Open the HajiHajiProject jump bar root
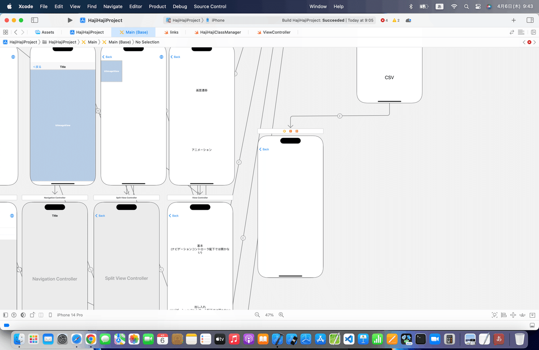The image size is (539, 350). tap(20, 42)
